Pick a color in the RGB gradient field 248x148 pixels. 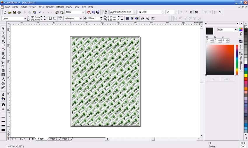(220, 59)
